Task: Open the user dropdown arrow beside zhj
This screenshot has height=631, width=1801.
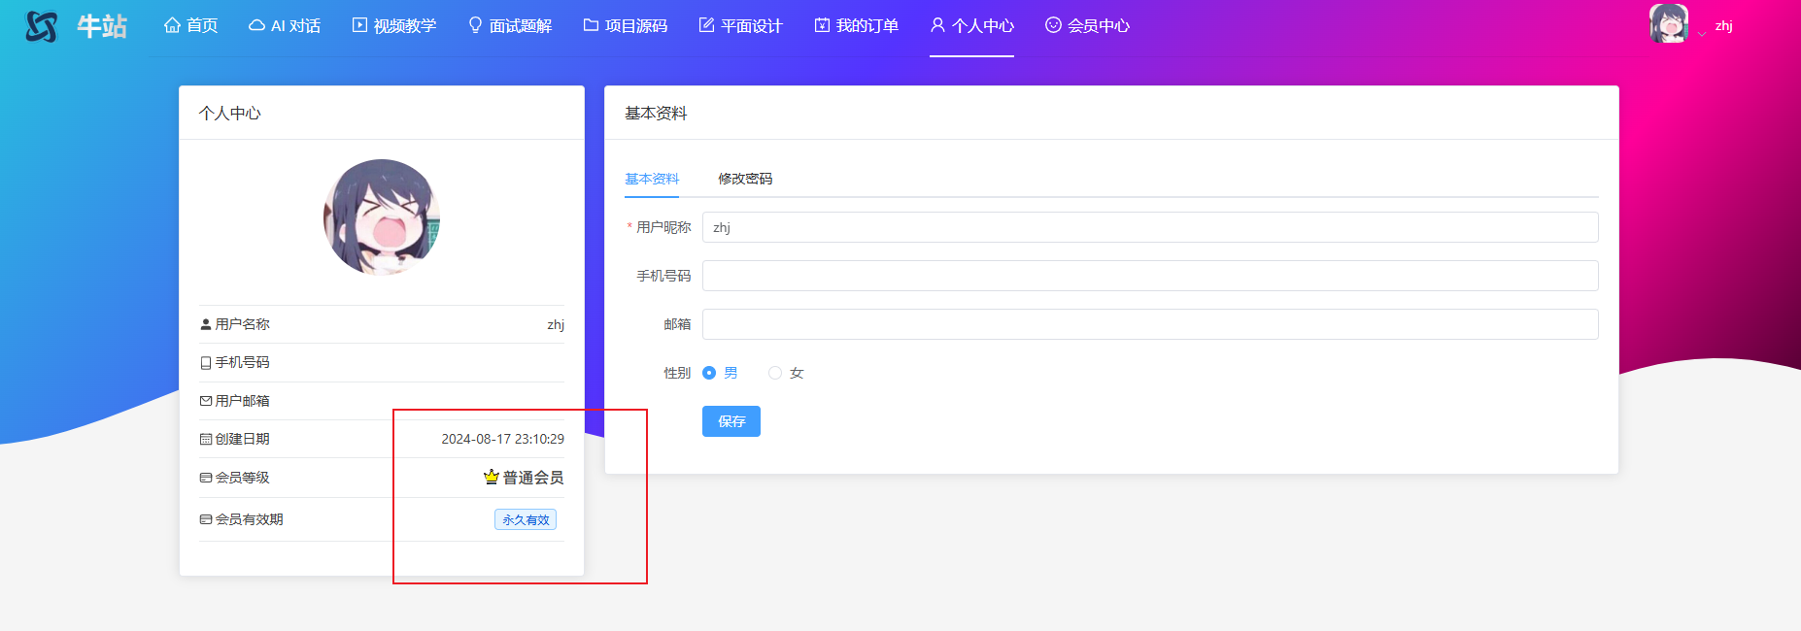Action: pyautogui.click(x=1702, y=34)
